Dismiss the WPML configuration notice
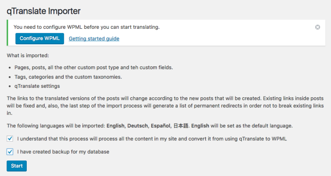 point(318,27)
